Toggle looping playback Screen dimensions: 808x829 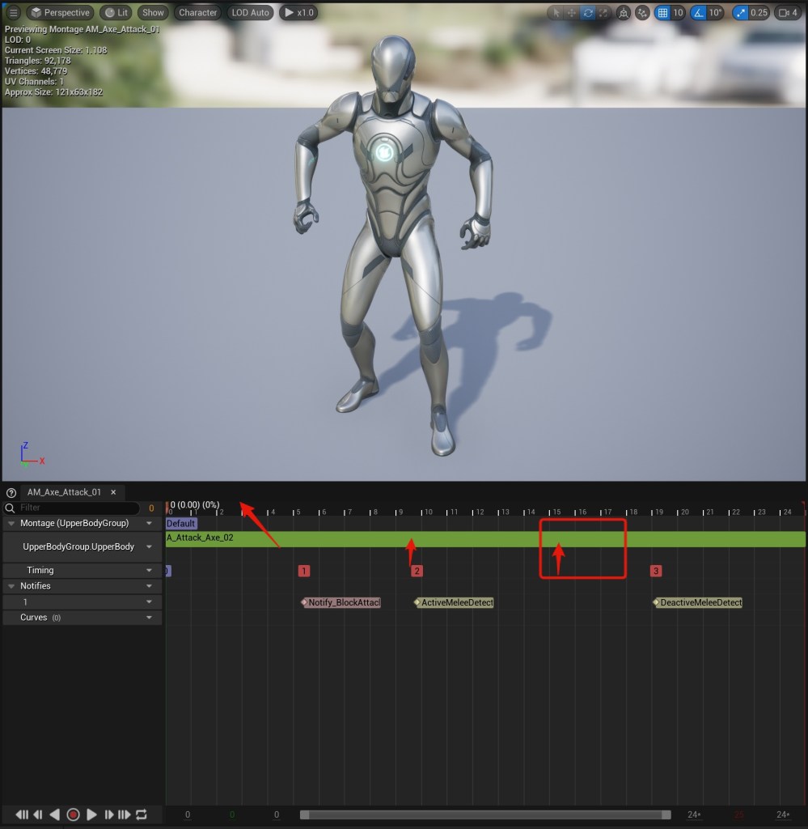(x=142, y=814)
